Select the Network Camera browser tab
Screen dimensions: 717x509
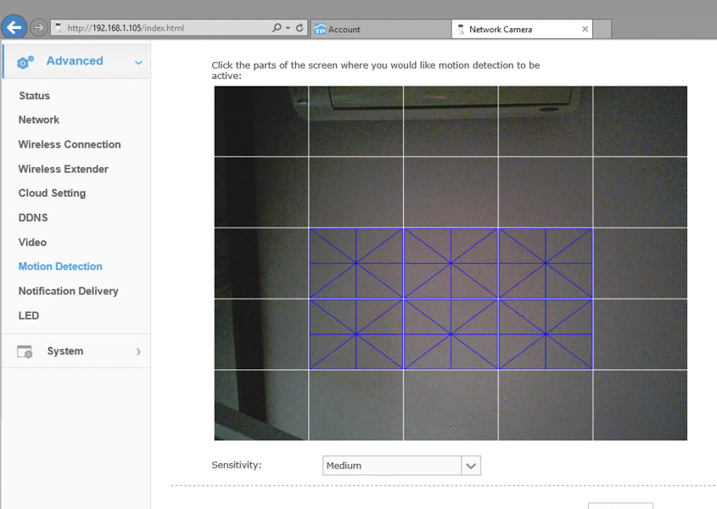click(x=522, y=30)
